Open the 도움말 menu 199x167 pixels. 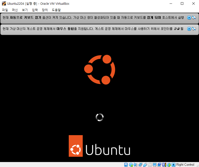56,10
